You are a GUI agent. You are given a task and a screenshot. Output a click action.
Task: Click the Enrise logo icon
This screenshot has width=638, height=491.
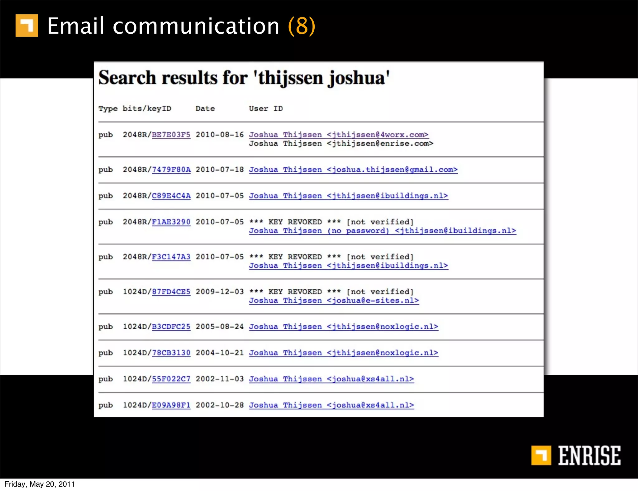coord(541,455)
